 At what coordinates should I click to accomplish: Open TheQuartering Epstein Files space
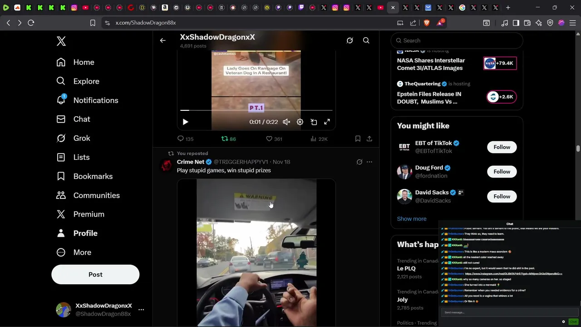click(429, 98)
